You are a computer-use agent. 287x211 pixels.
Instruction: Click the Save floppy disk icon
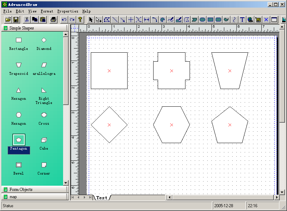[x=16, y=20]
